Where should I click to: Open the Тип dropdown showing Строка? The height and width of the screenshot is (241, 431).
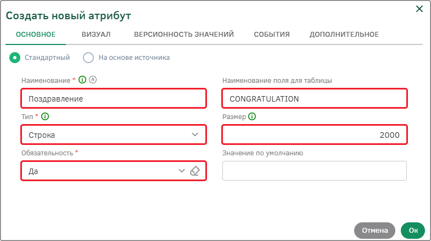pos(114,134)
